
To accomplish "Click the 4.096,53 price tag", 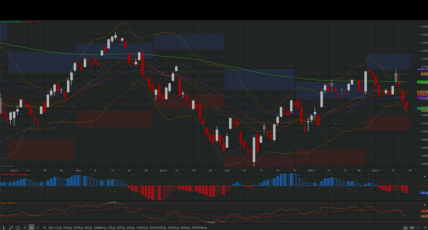I will [422, 69].
